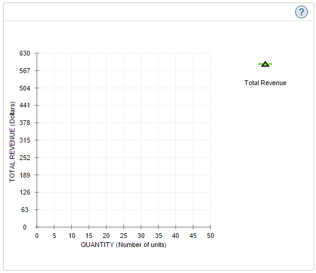Click the 126 tick label on vertical axis
This screenshot has height=273, width=316.
point(25,192)
